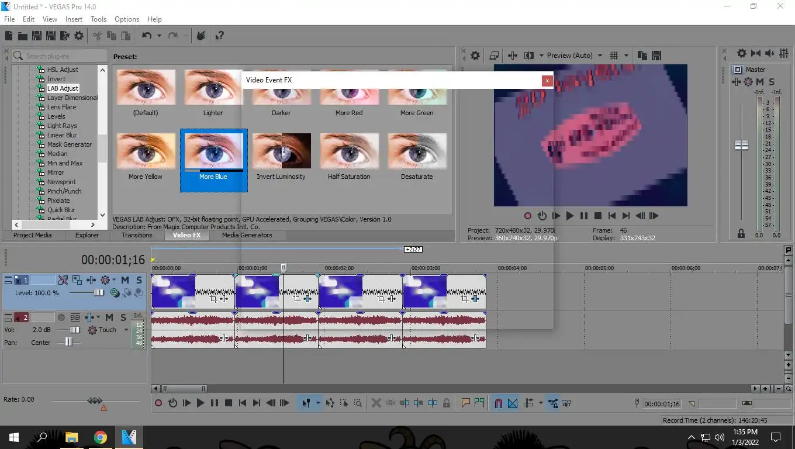This screenshot has height=449, width=795.
Task: Open Google Chrome from the taskbar
Action: click(101, 437)
